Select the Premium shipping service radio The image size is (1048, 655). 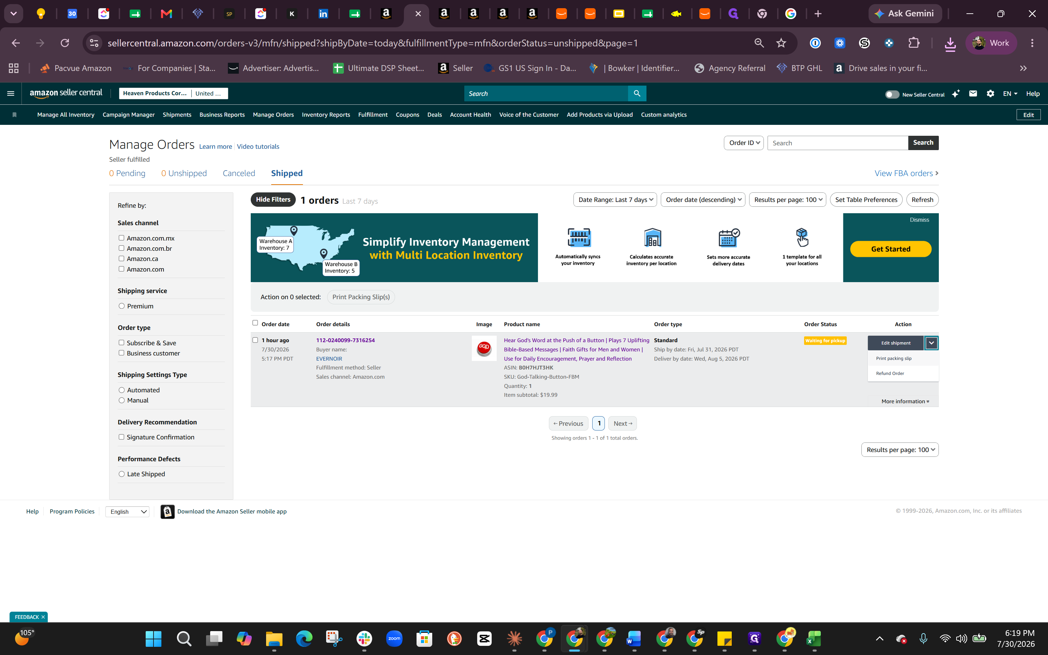point(122,306)
